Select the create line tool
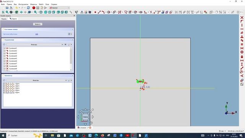Screen dimensions: 245x138 (99, 12)
